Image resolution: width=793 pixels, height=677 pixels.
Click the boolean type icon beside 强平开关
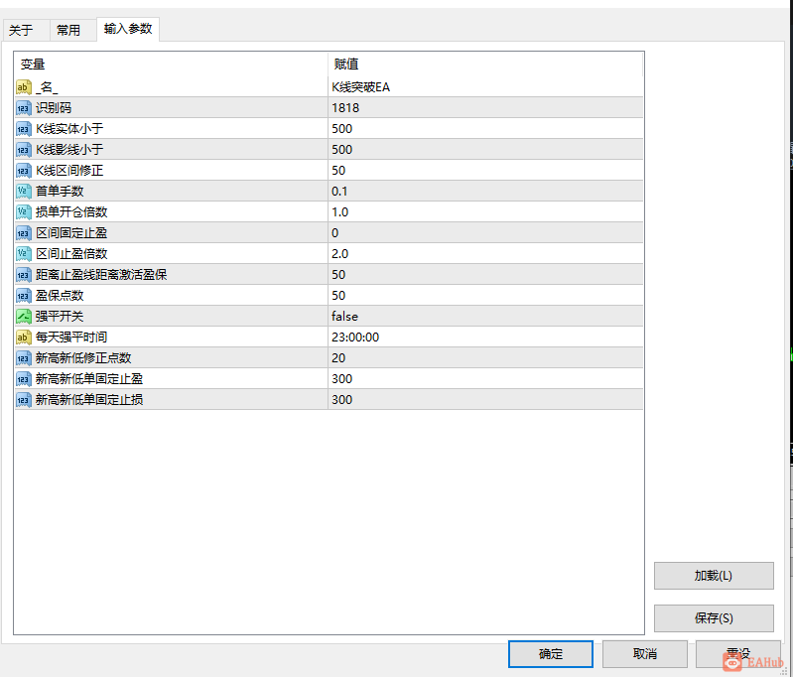point(23,317)
